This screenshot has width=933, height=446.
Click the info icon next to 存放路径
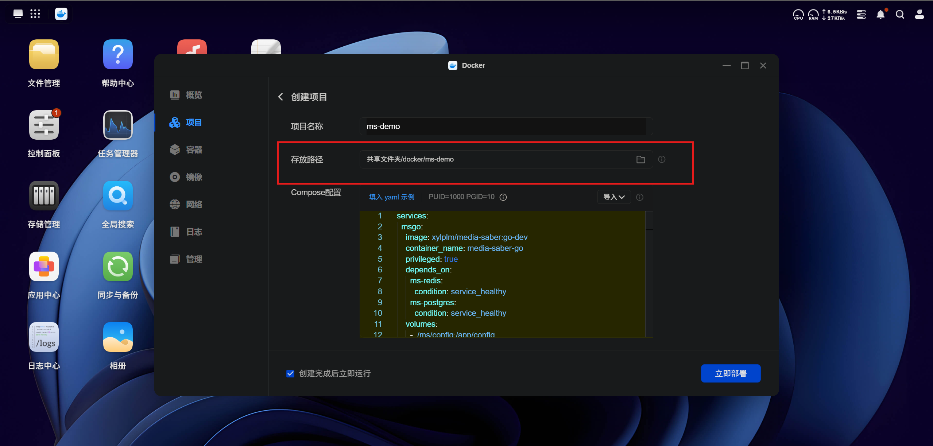coord(662,159)
